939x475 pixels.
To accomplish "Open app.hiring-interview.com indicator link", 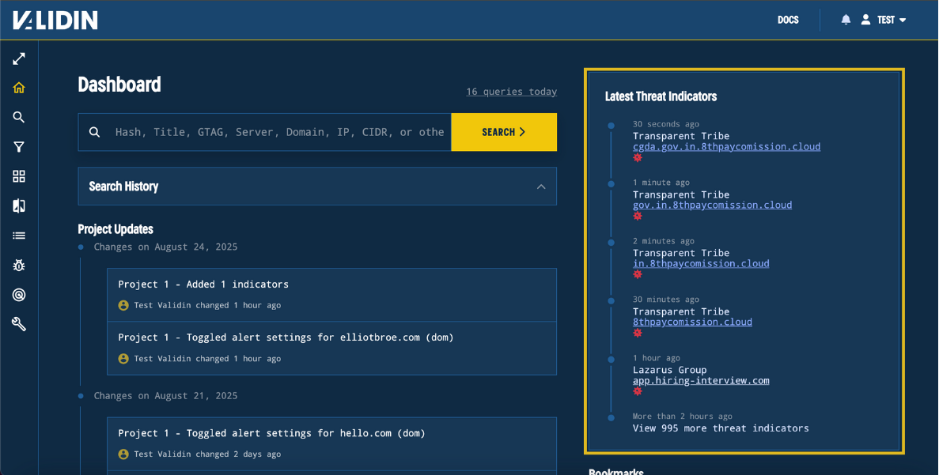I will coord(701,380).
